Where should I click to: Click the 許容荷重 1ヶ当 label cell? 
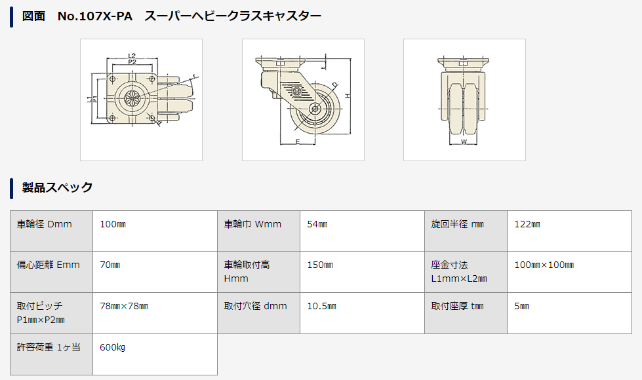tap(52, 354)
